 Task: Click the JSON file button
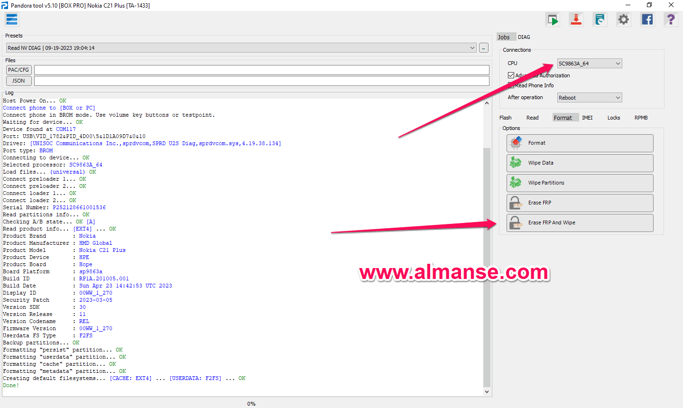coord(18,81)
